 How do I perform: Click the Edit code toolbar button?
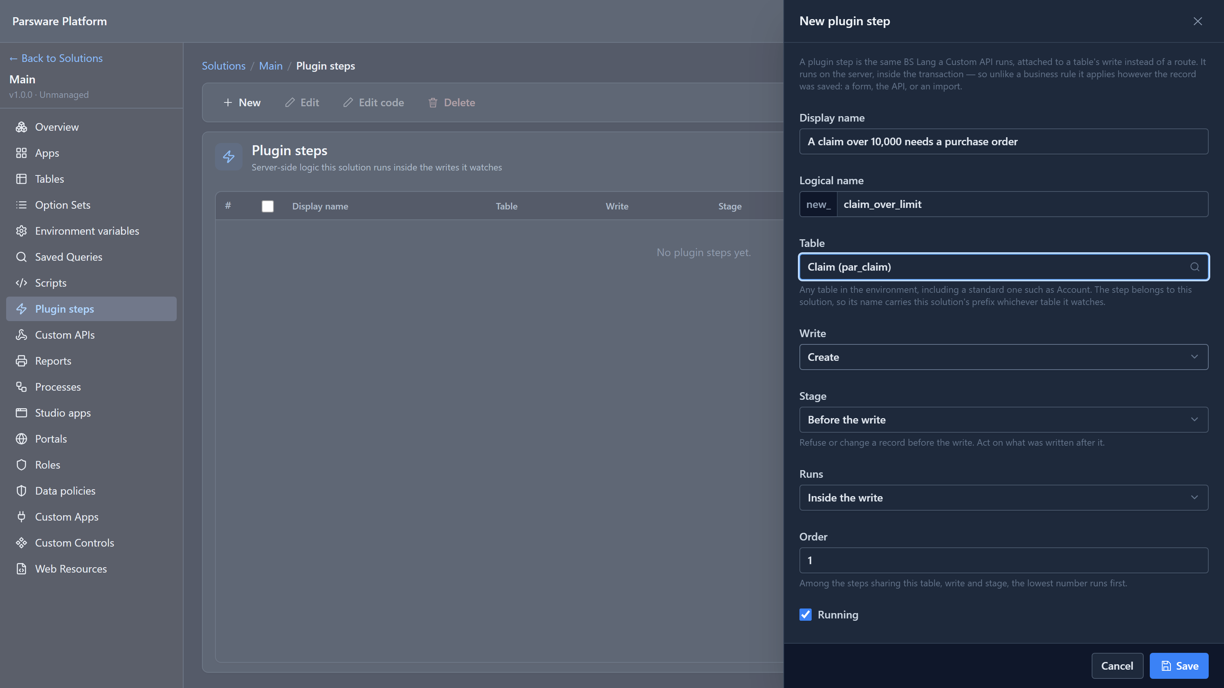pyautogui.click(x=373, y=102)
